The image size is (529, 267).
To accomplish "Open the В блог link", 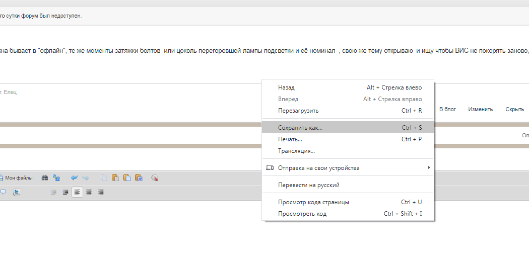I will [447, 109].
